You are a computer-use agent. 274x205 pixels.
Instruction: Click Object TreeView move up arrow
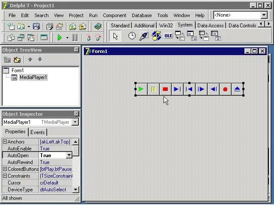30,60
